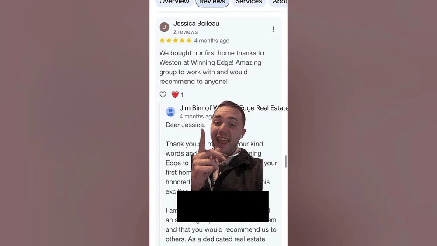The image size is (437, 246).
Task: Click the "2 reviews" count text
Action: (185, 32)
